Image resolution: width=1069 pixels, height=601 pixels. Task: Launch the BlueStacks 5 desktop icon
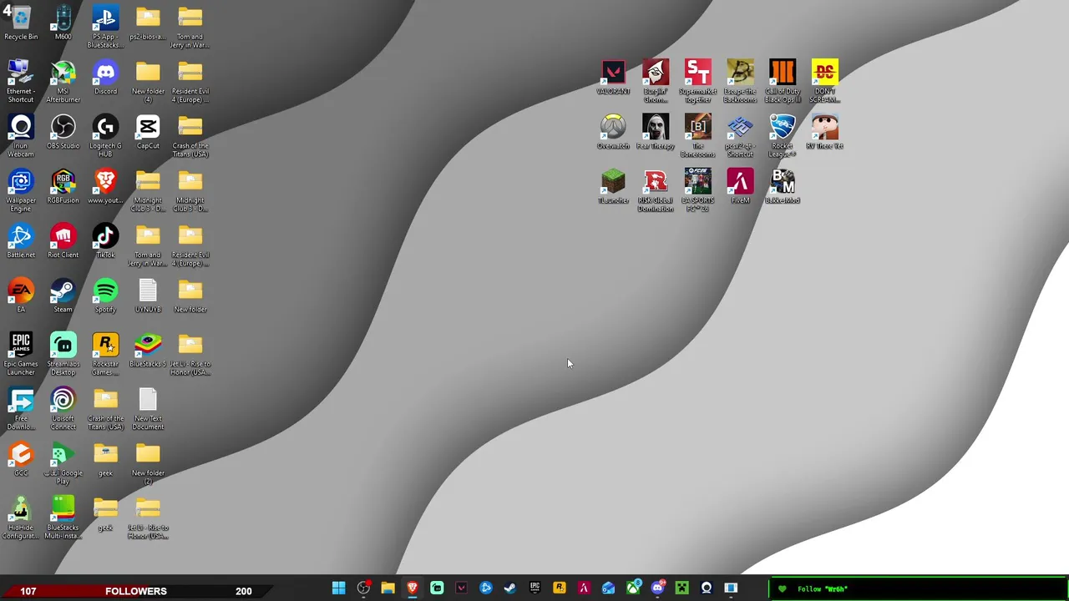click(148, 351)
